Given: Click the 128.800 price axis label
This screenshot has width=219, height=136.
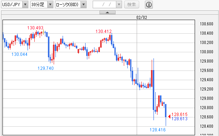Looking at the screenshot, I should [x=206, y=108].
